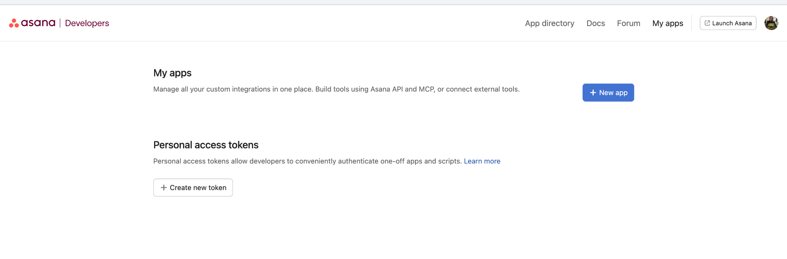787x259 pixels.
Task: Click Create new token button
Action: (x=193, y=188)
